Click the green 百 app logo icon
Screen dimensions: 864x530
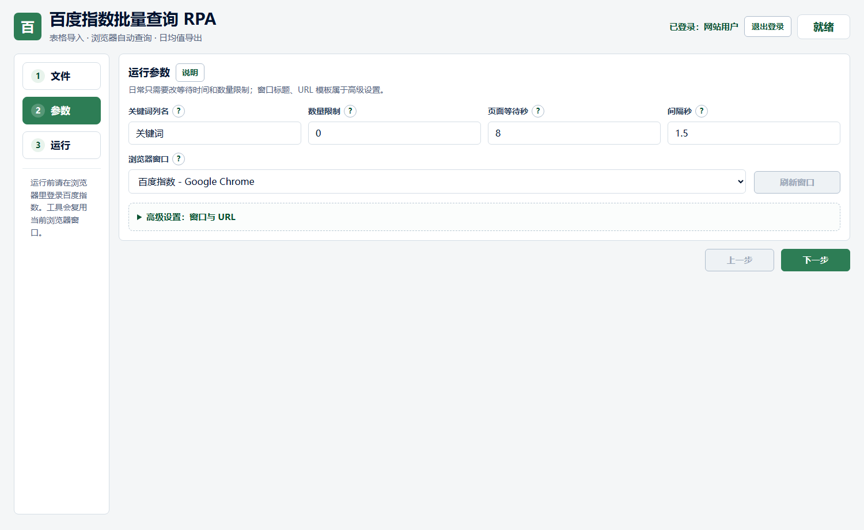tap(28, 26)
